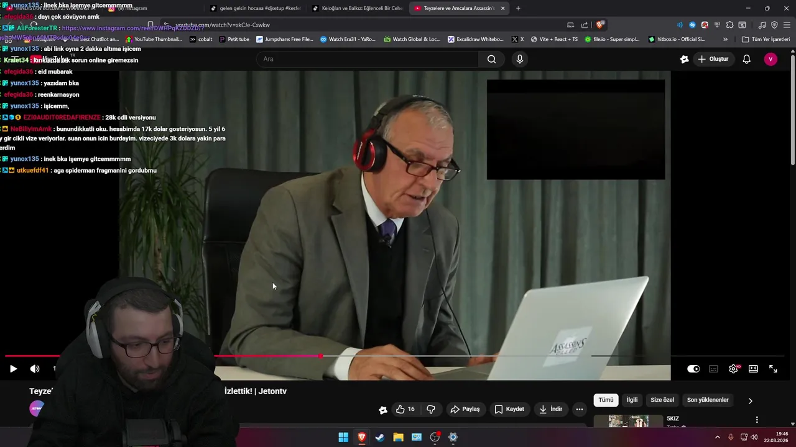
Task: Click the browser address bar URL
Action: 223,25
